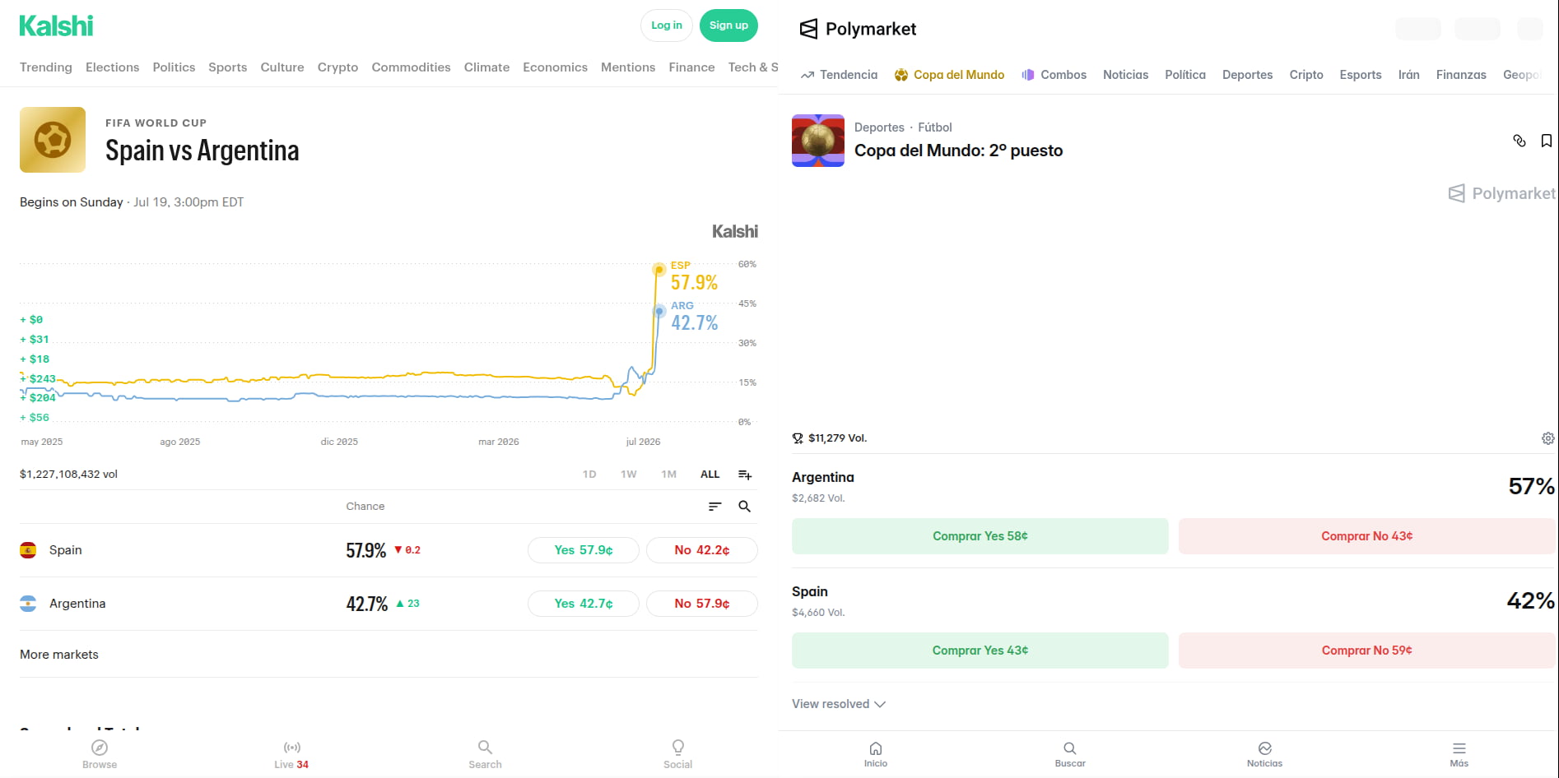Screen dimensions: 1559x778
Task: Open the Spain flag market row
Action: [389, 550]
